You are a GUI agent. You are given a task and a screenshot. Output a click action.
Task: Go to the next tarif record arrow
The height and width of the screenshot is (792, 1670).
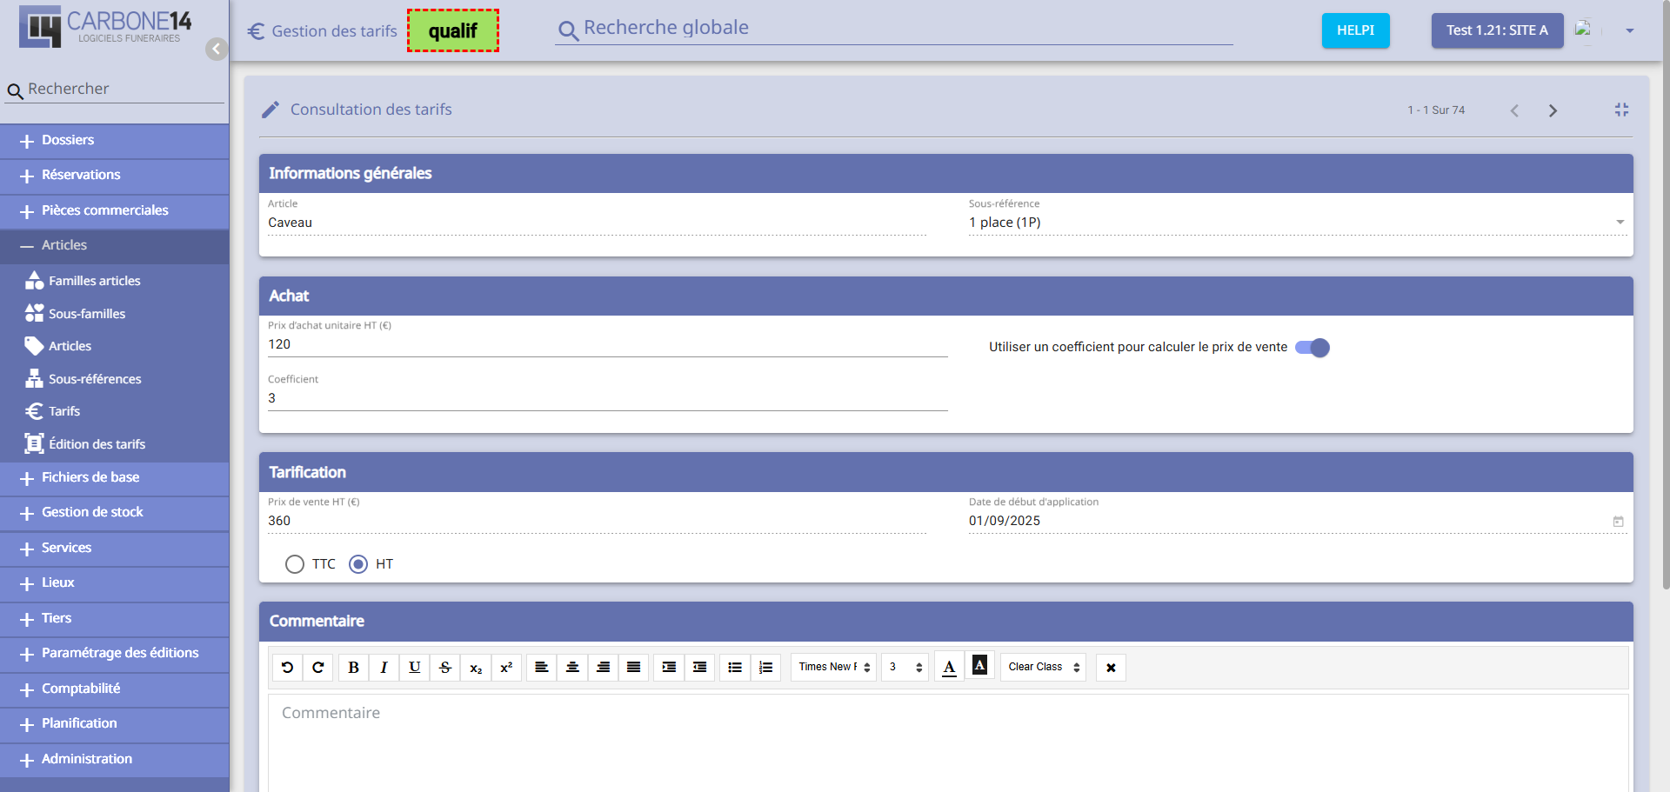tap(1553, 110)
